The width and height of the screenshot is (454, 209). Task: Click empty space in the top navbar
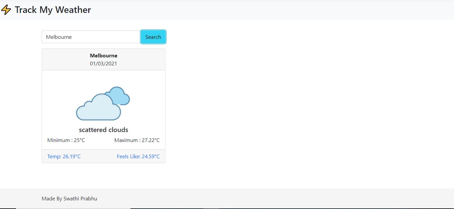(x=266, y=10)
